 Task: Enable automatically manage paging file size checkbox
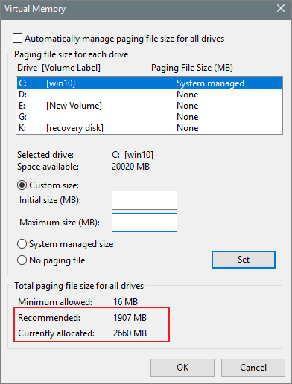pyautogui.click(x=17, y=39)
